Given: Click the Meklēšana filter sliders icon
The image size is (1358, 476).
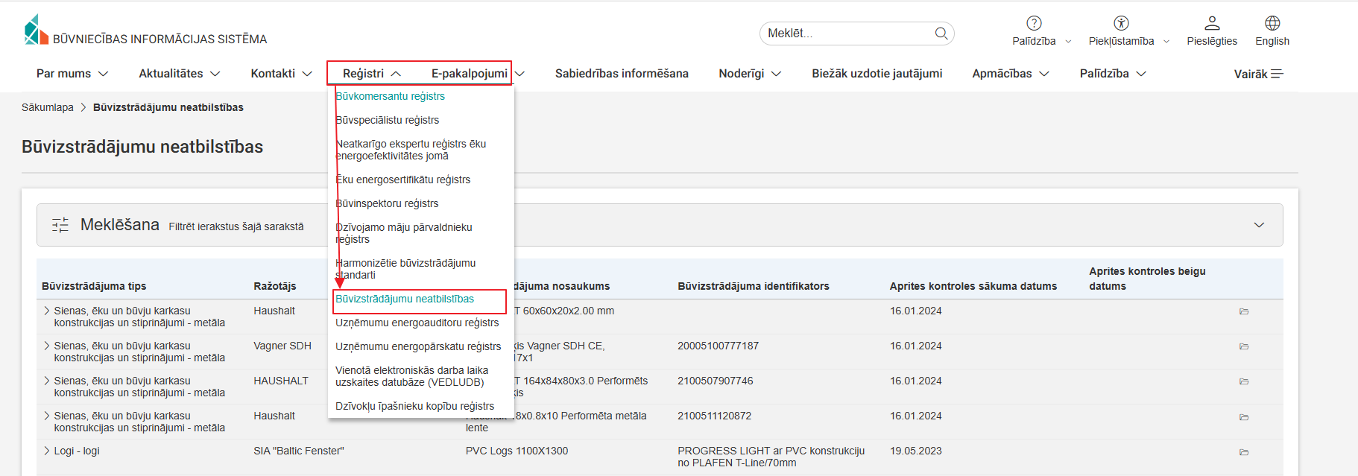Looking at the screenshot, I should (60, 225).
